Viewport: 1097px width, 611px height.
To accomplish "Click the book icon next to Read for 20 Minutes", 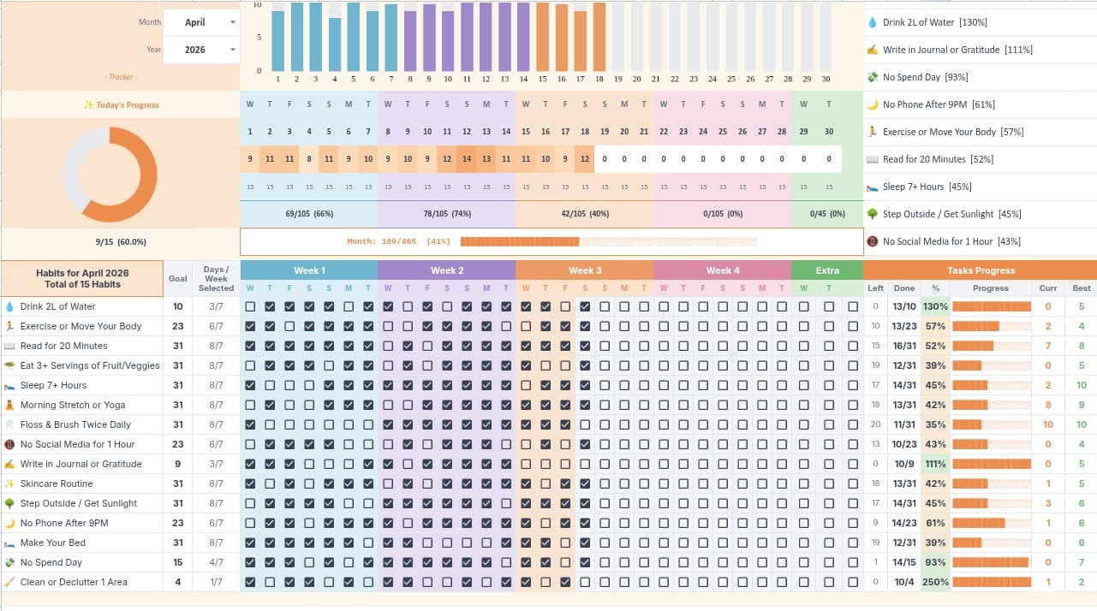I will (x=9, y=346).
